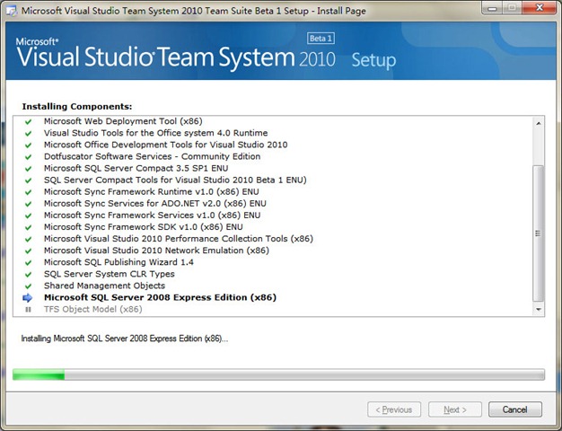Select SQL Server System CLR Types entry
Screen dimensions: 562x431
point(110,274)
